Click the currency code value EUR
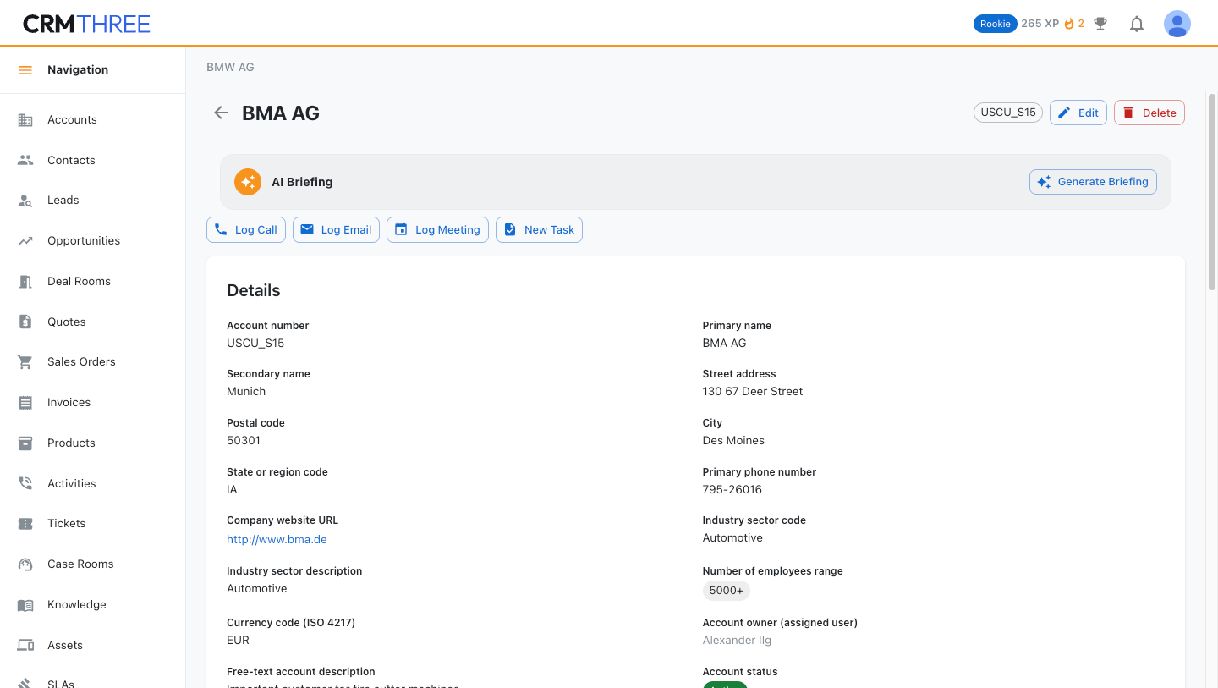The height and width of the screenshot is (688, 1218). 239,641
